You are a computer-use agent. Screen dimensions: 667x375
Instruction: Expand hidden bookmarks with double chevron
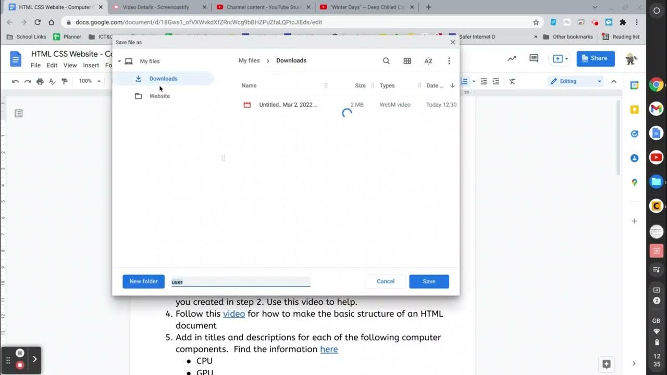coord(535,37)
